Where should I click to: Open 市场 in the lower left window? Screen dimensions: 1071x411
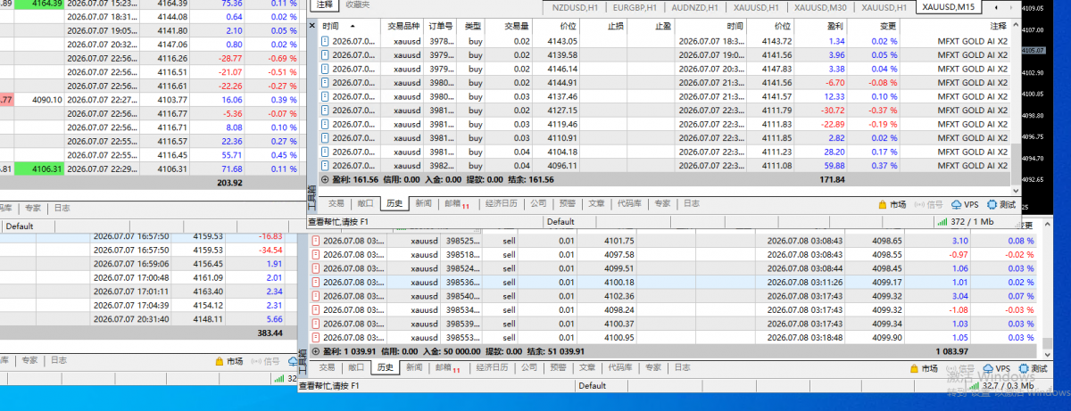[228, 360]
